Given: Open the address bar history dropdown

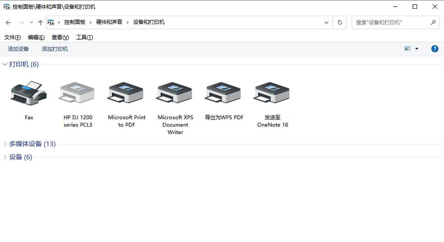Looking at the screenshot, I should pos(327,22).
